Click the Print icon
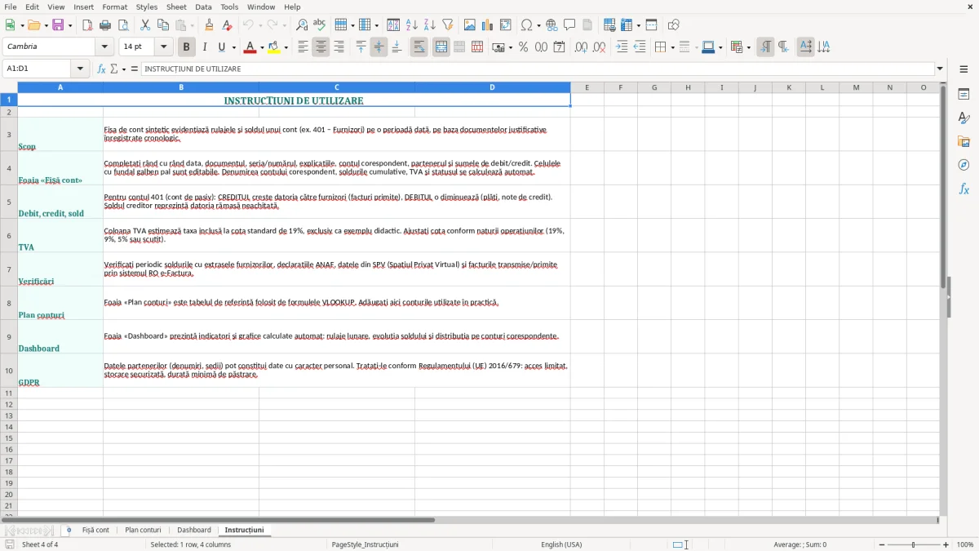The width and height of the screenshot is (979, 551). pos(105,25)
